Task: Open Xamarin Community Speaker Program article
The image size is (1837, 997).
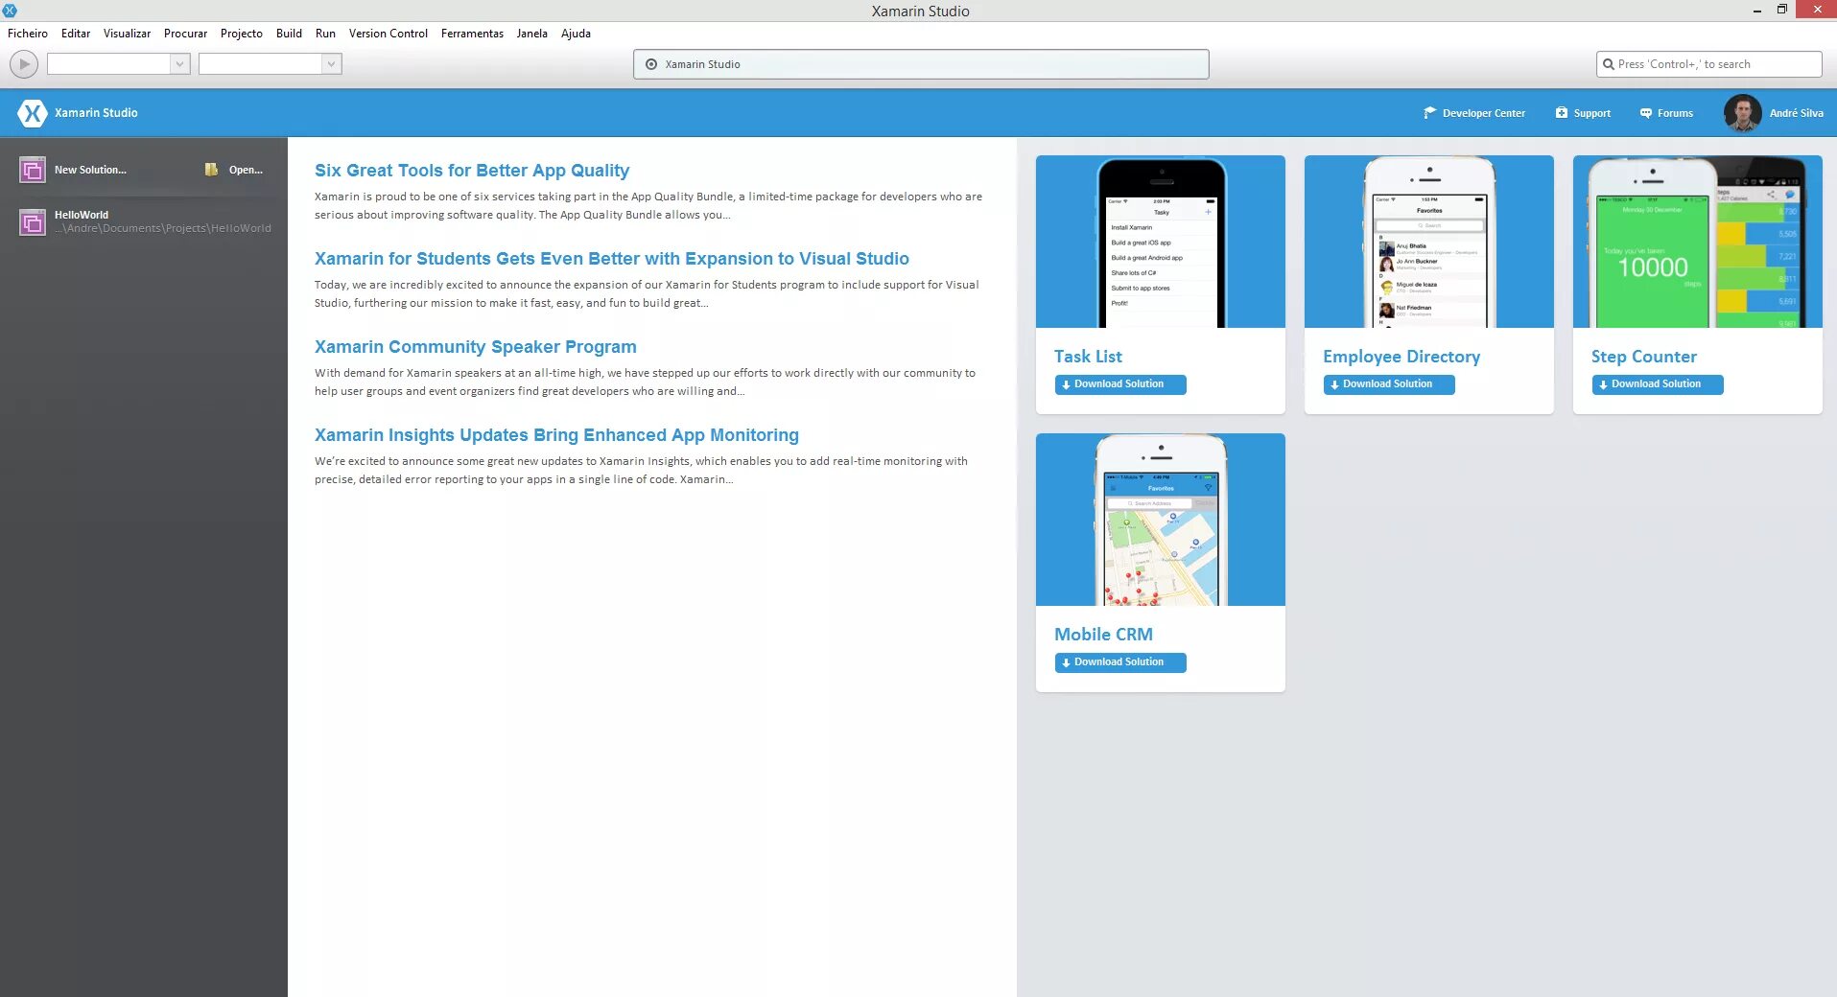Action: [x=476, y=347]
